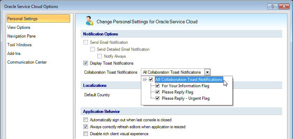Click the Notification Options section header
The image size is (293, 139).
point(100,34)
